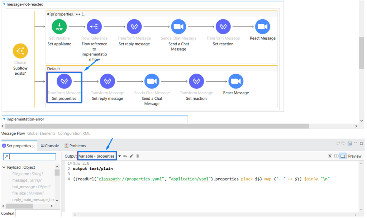Open the Console tab
The image size is (367, 218).
pyautogui.click(x=50, y=146)
